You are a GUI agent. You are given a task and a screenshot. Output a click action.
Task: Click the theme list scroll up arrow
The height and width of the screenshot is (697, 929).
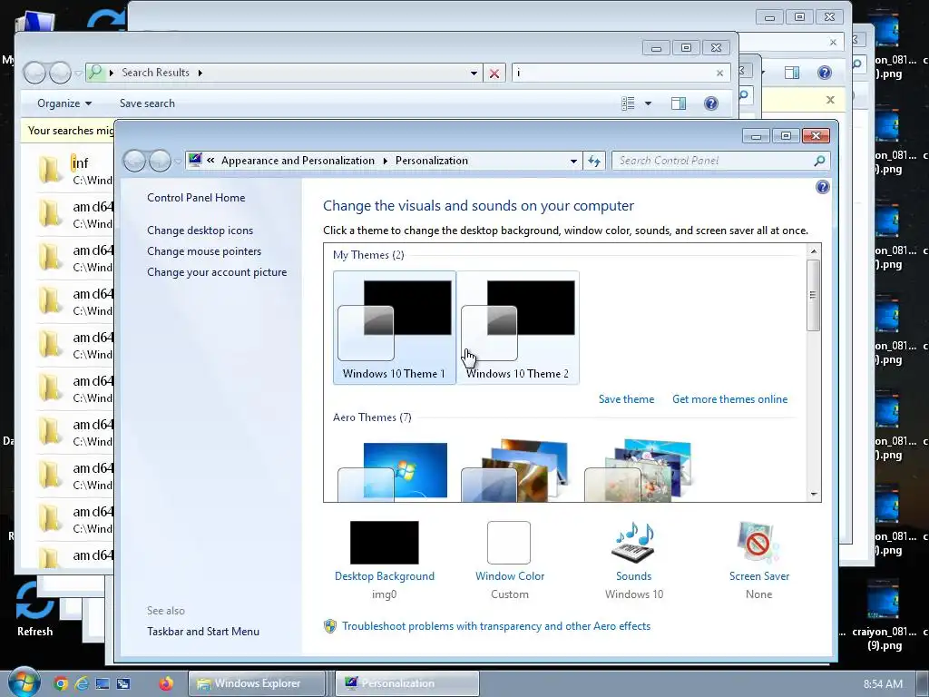pos(814,251)
